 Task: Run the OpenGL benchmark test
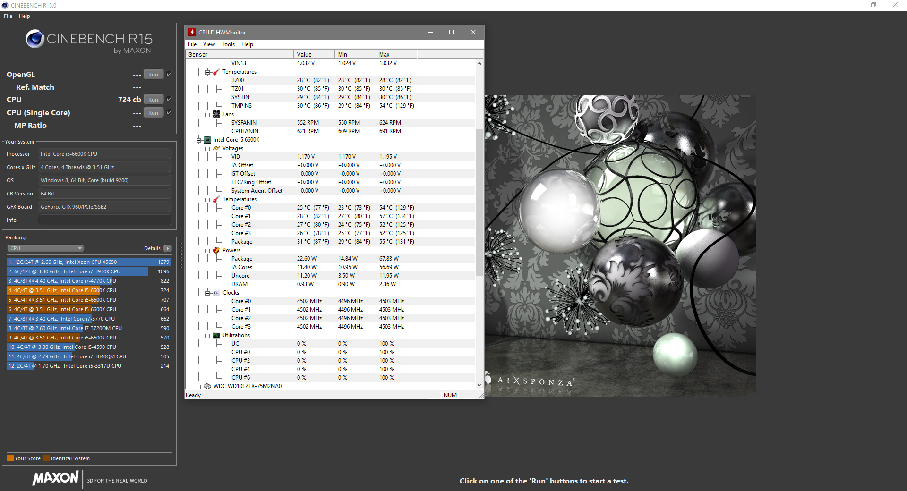click(153, 75)
